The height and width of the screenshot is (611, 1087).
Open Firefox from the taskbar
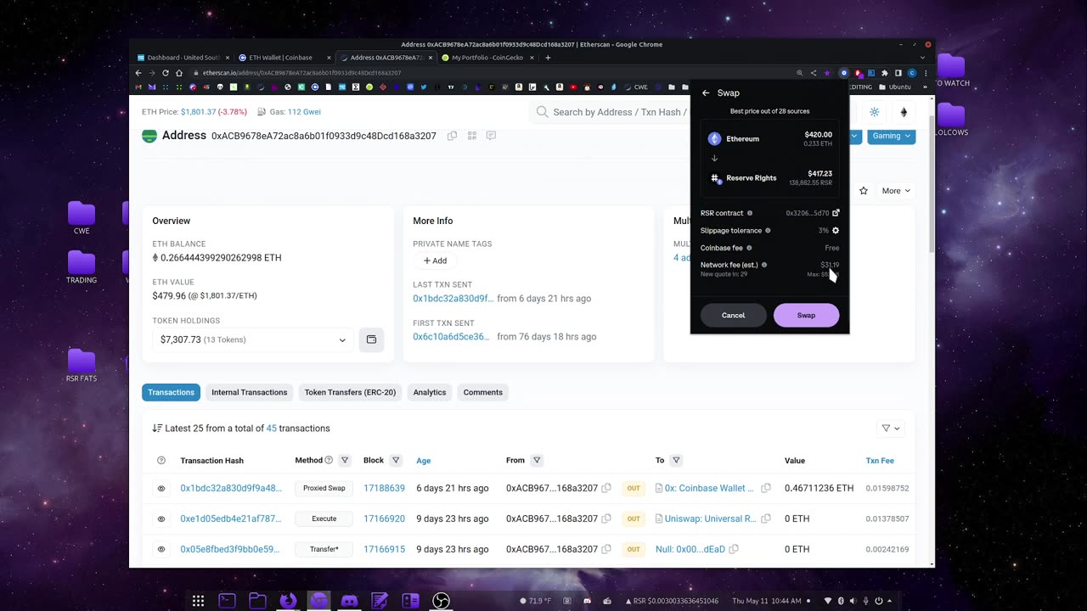(288, 601)
